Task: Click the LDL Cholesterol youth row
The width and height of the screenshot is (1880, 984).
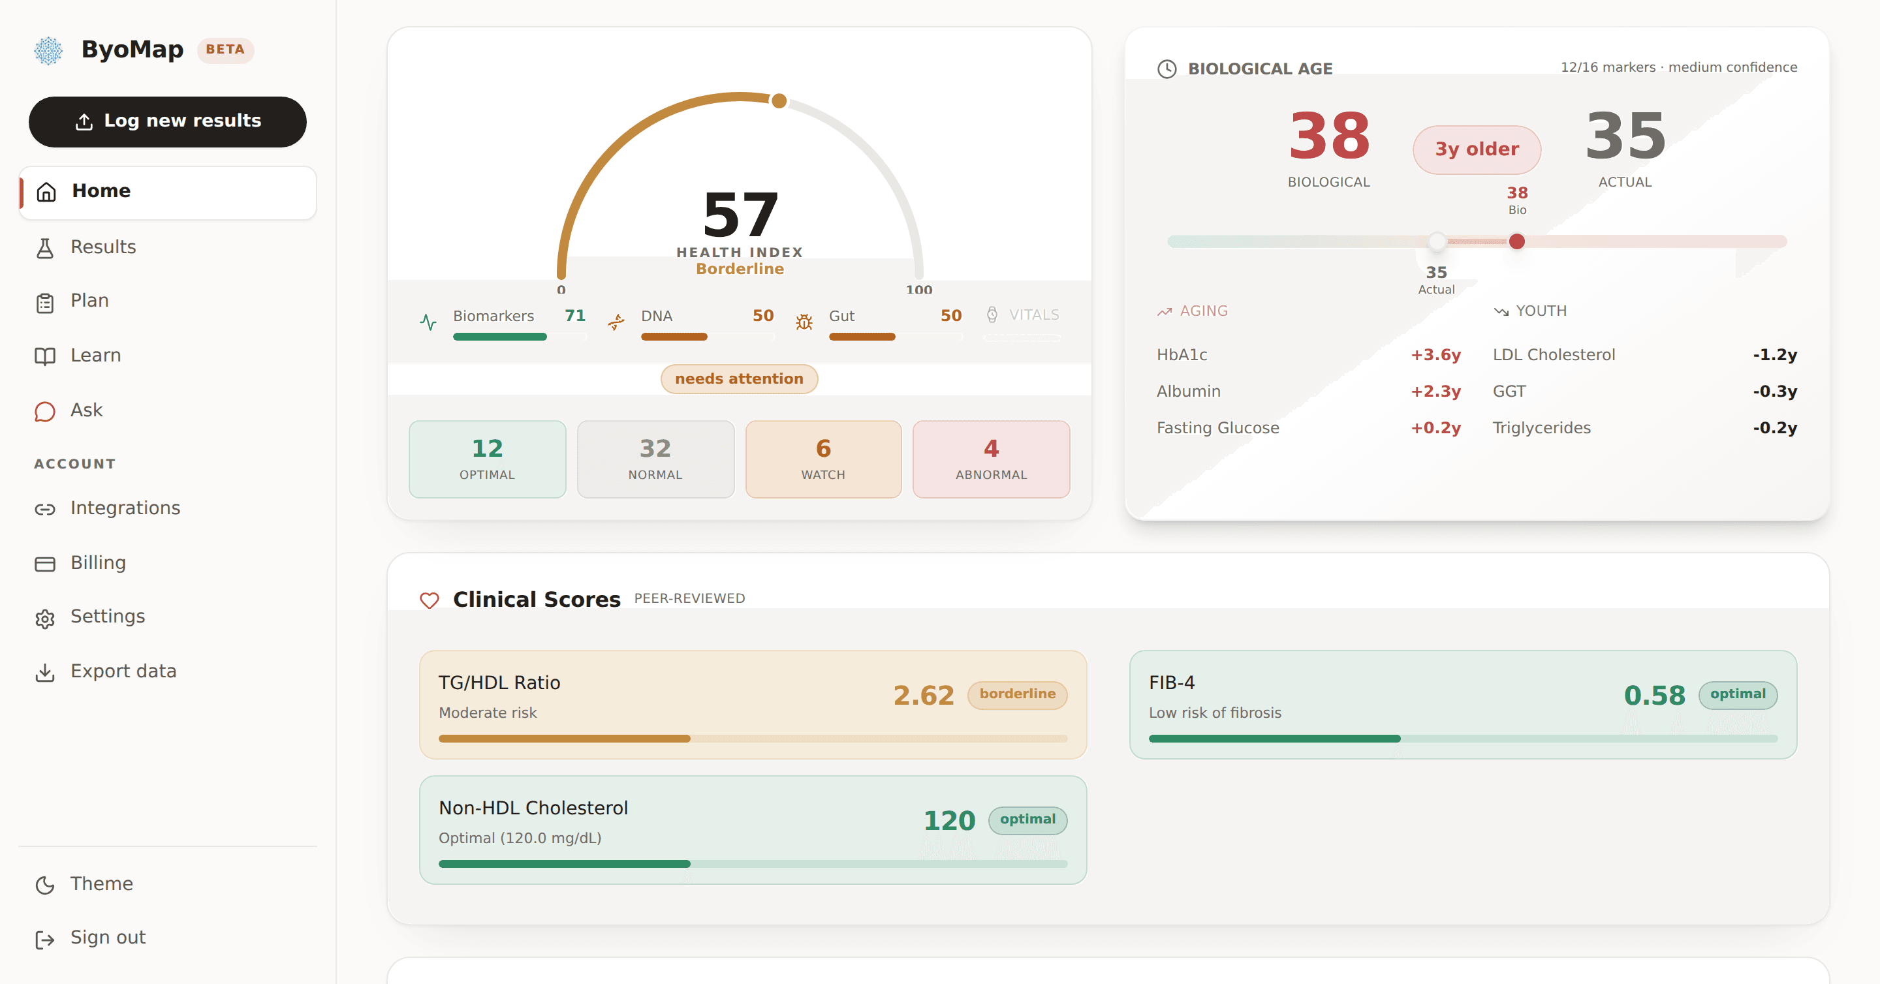Action: click(x=1644, y=354)
